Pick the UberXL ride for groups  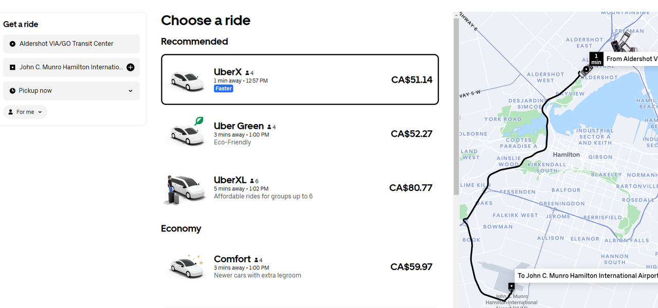click(300, 188)
